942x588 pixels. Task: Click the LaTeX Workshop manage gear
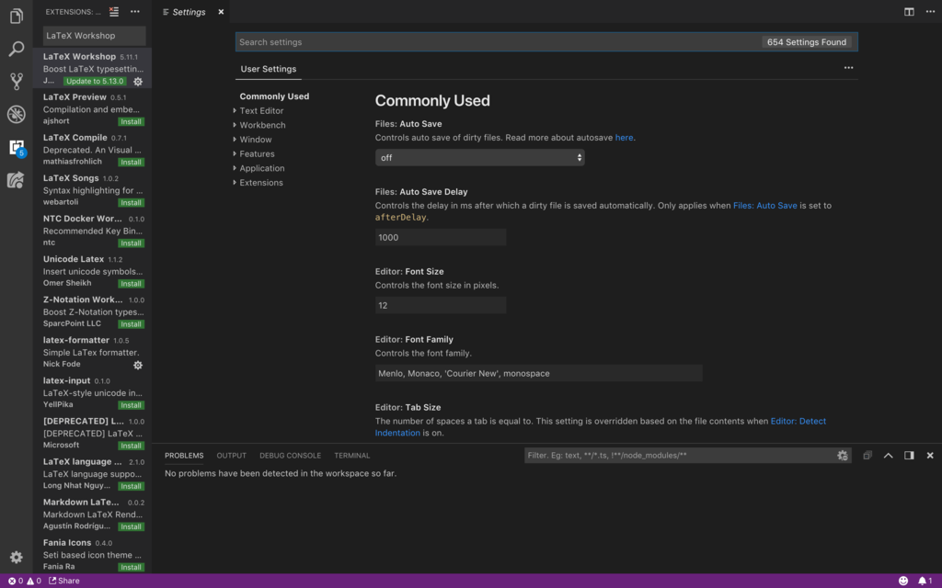click(138, 82)
